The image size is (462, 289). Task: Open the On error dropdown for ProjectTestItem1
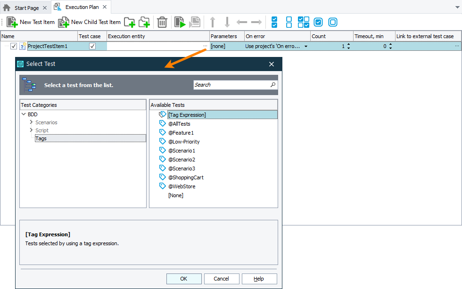(x=305, y=46)
